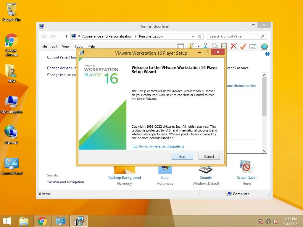The width and height of the screenshot is (303, 227).
Task: Click the blue Help question mark icon
Action: (x=267, y=54)
